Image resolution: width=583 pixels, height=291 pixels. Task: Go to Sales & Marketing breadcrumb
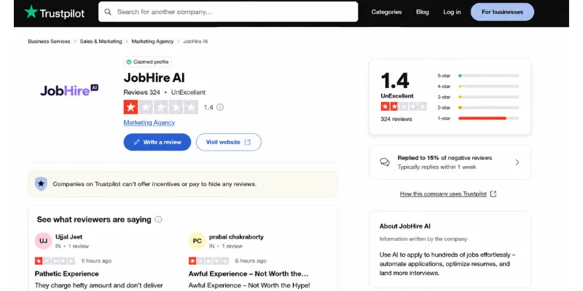tap(101, 41)
